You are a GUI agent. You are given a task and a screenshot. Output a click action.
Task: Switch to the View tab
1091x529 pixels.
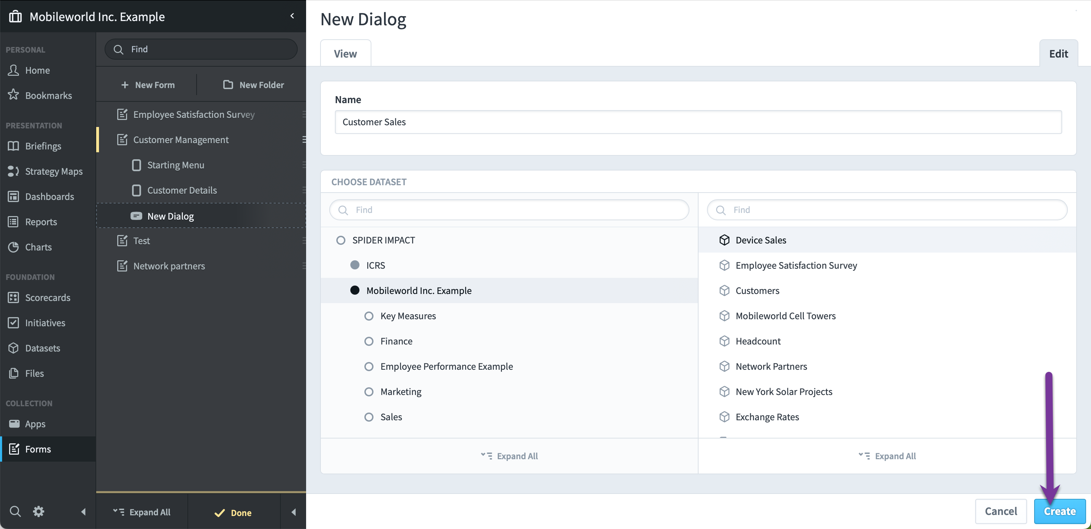[x=345, y=54]
